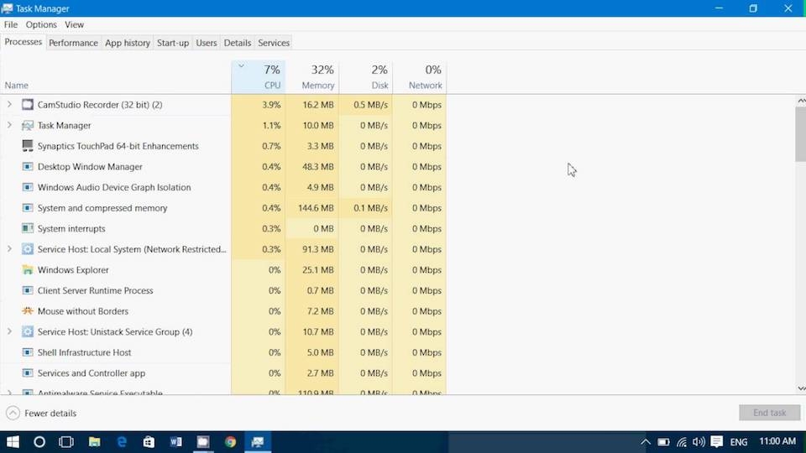
Task: Click the Service Host Local System gear icon
Action: (28, 249)
